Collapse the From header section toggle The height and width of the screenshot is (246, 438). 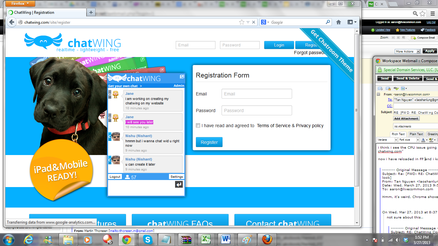pyautogui.click(x=378, y=94)
